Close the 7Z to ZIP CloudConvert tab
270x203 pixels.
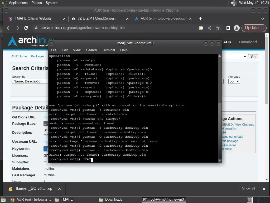pos(127,19)
